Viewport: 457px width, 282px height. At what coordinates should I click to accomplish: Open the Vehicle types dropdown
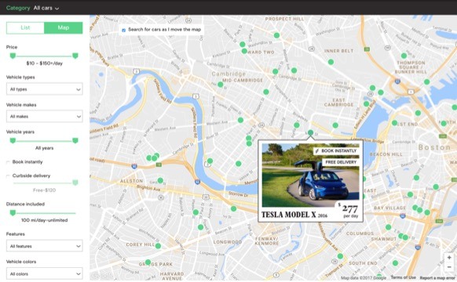44,89
